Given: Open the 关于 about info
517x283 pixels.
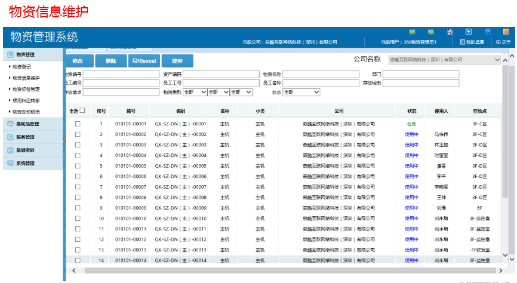Looking at the screenshot, I should pos(503,42).
